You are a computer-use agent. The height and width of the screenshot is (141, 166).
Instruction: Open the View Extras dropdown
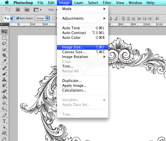38,10
